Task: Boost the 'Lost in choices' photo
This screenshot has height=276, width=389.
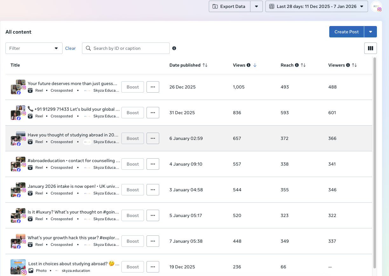Action: pos(133,267)
